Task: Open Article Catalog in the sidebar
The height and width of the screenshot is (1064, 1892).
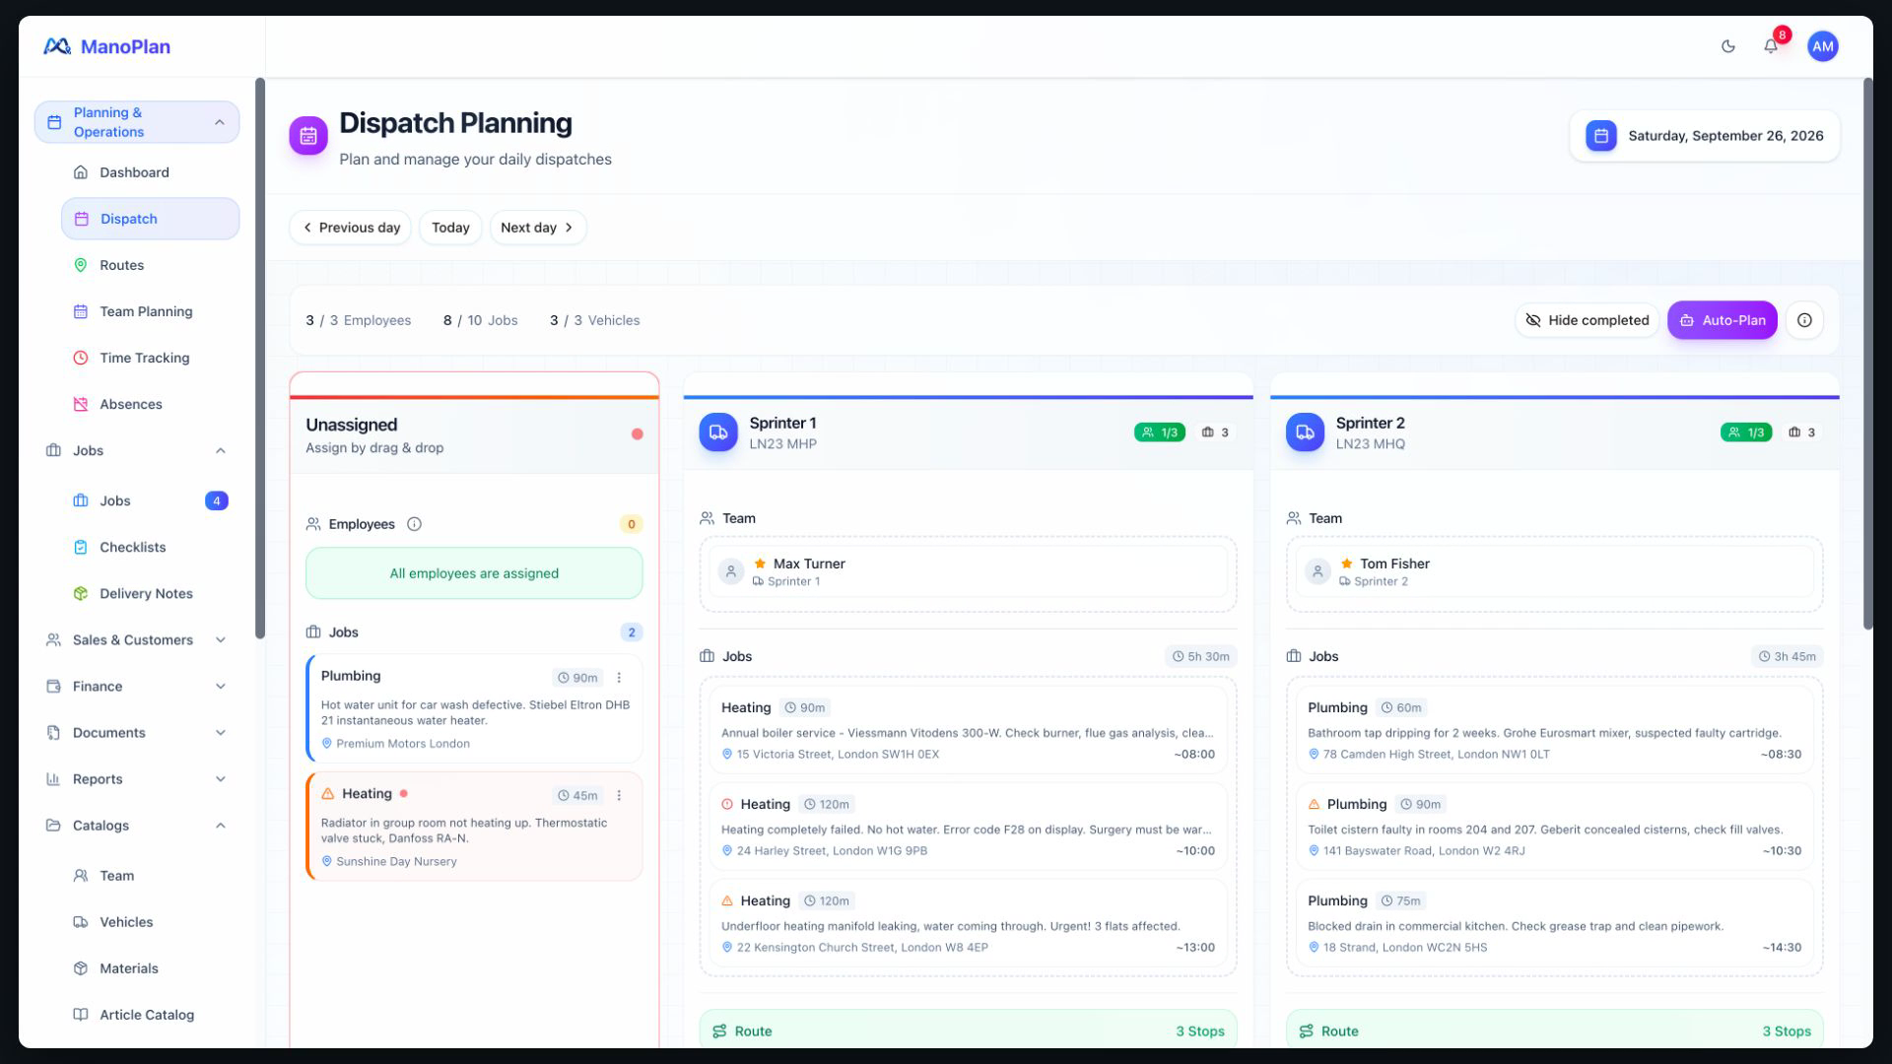Action: click(x=150, y=1015)
